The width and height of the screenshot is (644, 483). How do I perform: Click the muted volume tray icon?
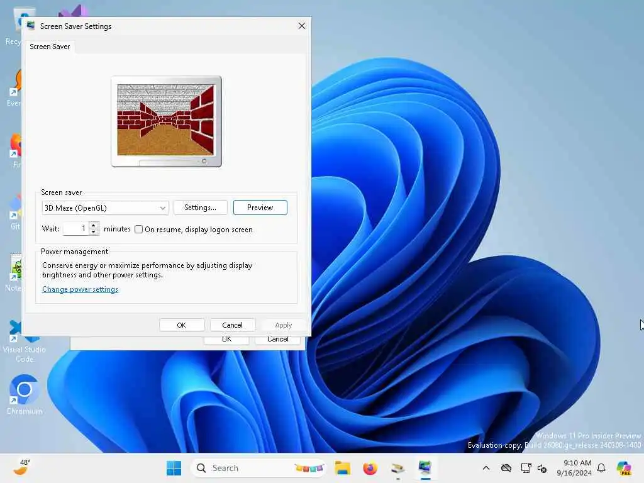tap(542, 468)
